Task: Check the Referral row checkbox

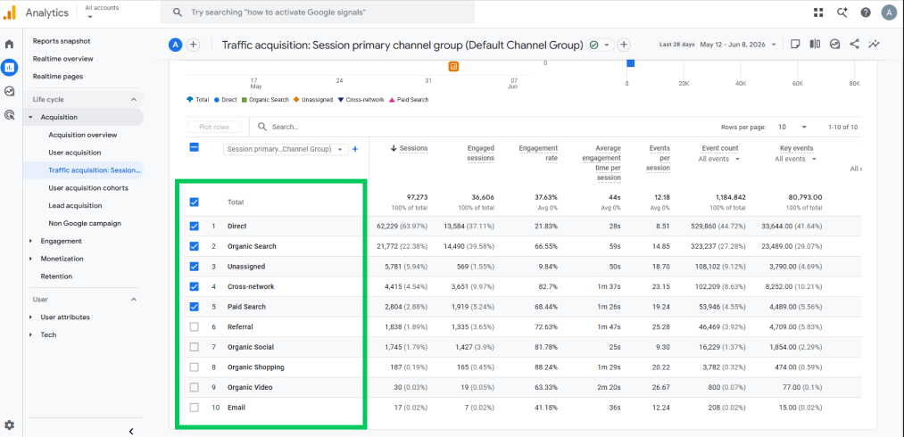Action: click(195, 327)
